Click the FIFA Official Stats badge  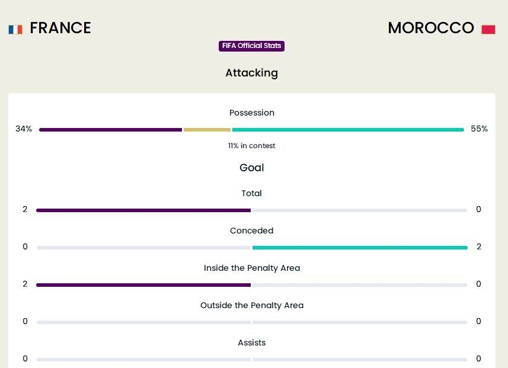251,46
